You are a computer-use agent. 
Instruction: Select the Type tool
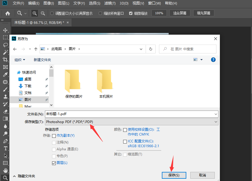[5, 148]
